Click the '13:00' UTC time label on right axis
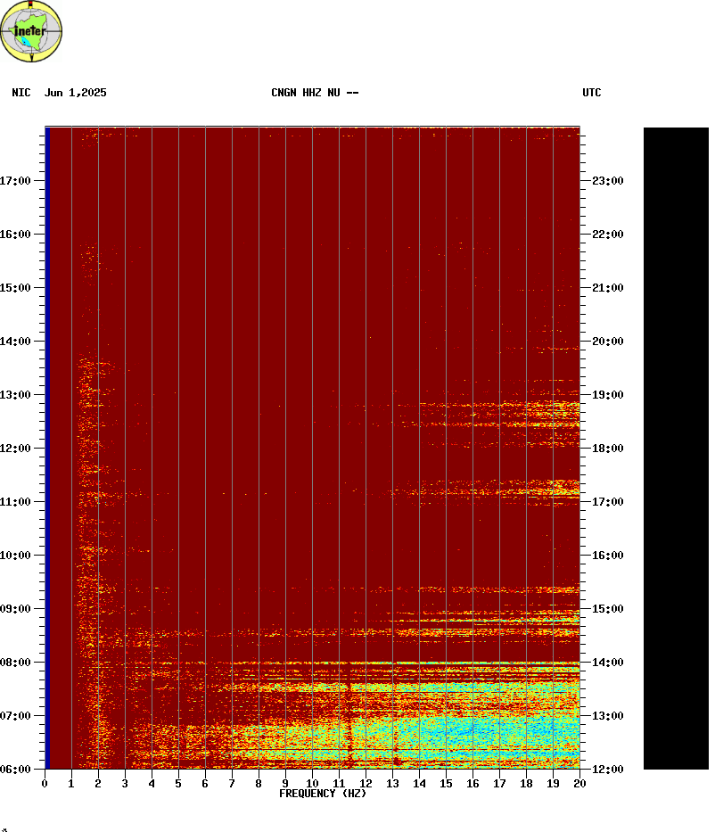The image size is (715, 840). (608, 716)
